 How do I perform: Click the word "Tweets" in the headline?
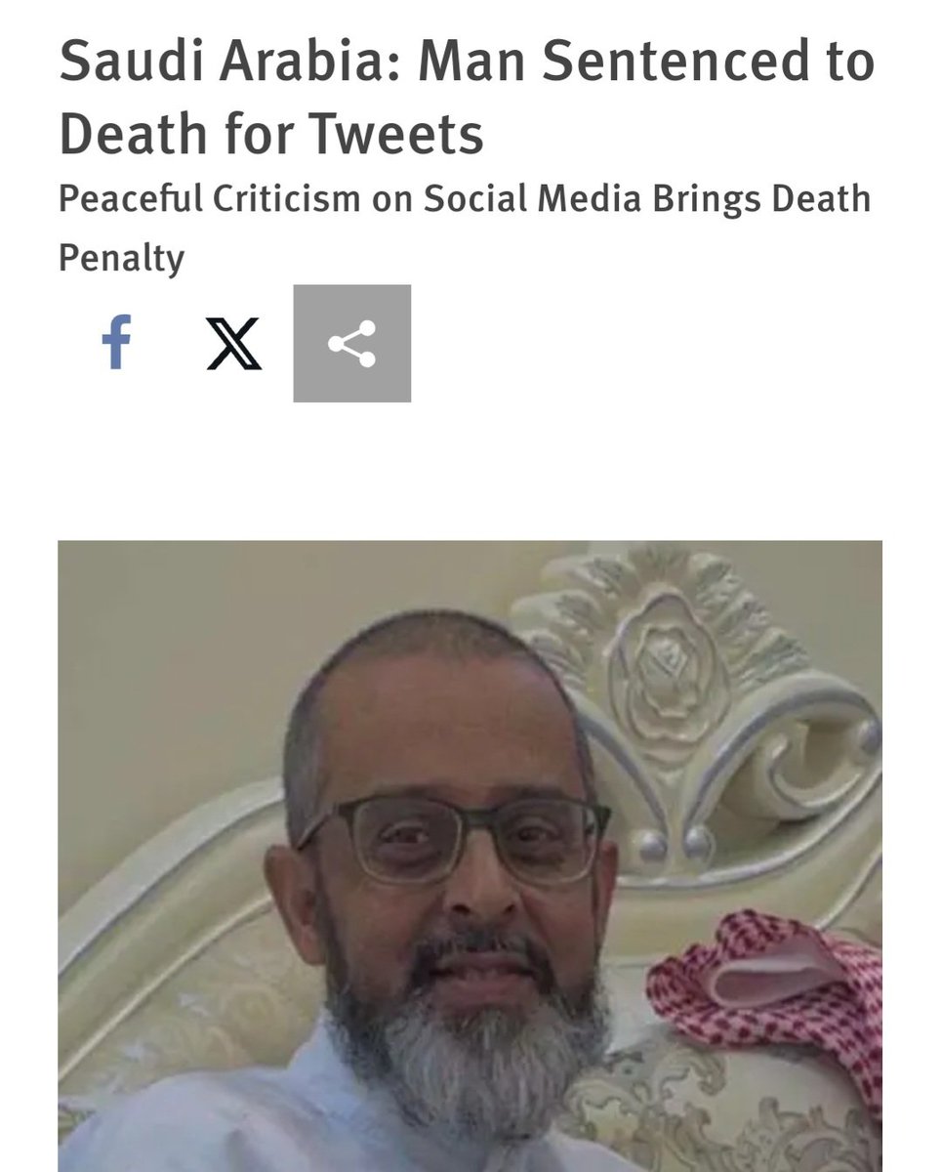[x=409, y=134]
